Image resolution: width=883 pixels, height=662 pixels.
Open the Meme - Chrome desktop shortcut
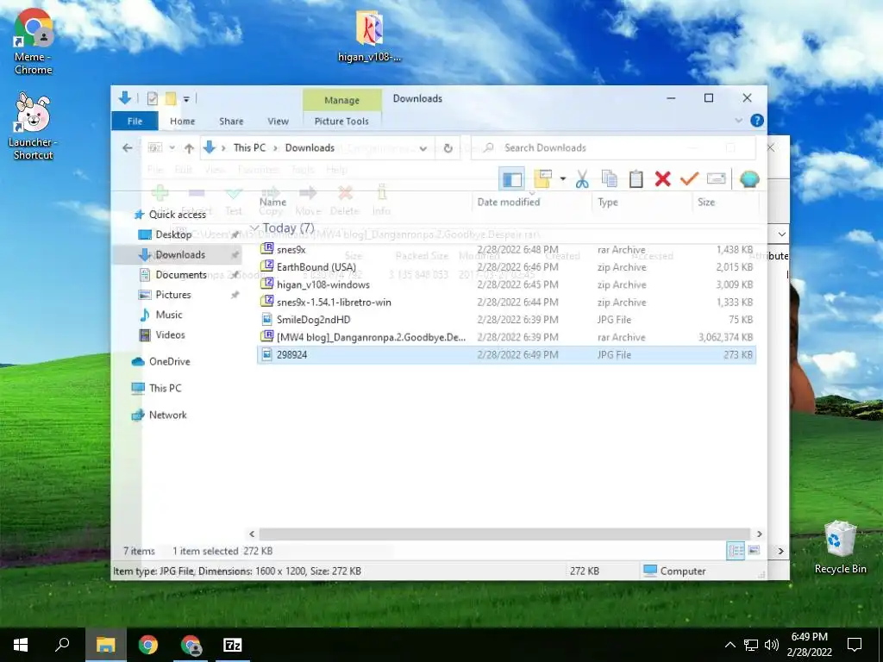[x=34, y=42]
